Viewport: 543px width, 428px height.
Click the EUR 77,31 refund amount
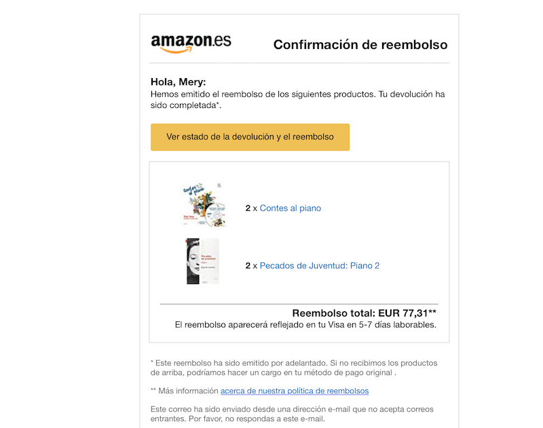coord(403,313)
